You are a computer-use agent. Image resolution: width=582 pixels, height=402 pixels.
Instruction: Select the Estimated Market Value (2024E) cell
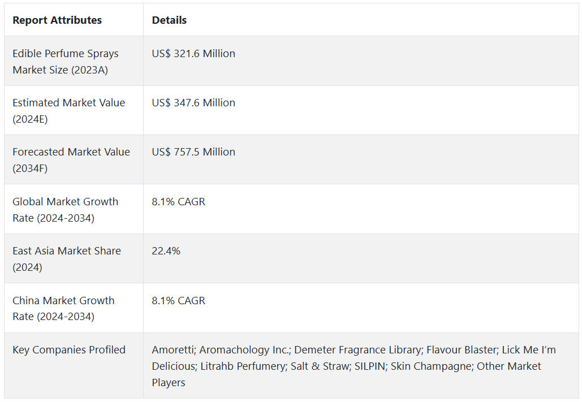click(x=68, y=111)
